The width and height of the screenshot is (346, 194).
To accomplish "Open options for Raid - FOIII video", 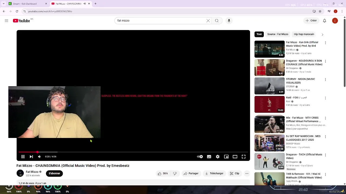I will coord(325,98).
